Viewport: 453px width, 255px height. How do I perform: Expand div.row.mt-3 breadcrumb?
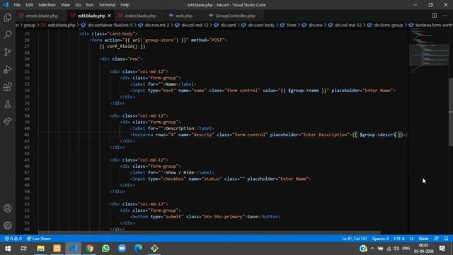pos(157,25)
